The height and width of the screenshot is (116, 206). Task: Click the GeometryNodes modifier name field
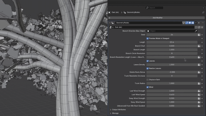point(149,23)
